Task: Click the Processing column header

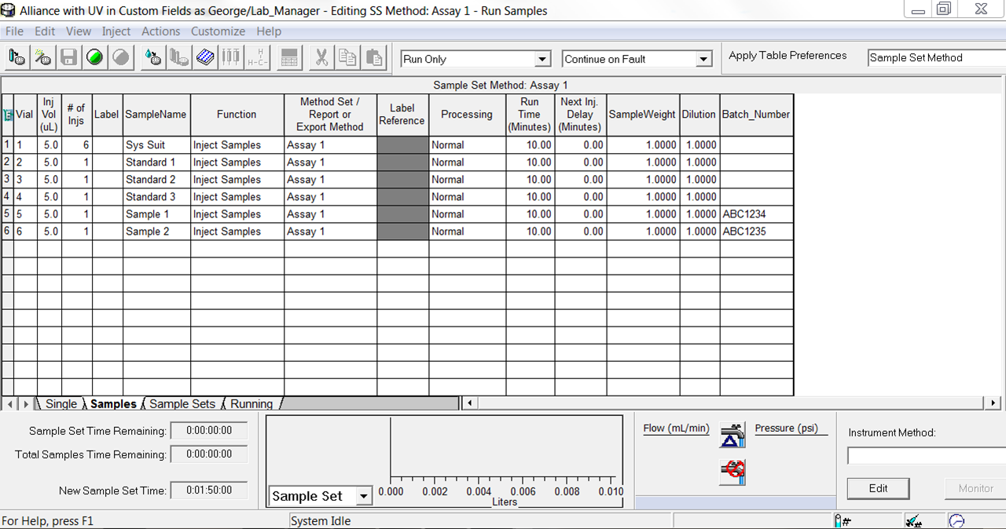Action: click(467, 115)
